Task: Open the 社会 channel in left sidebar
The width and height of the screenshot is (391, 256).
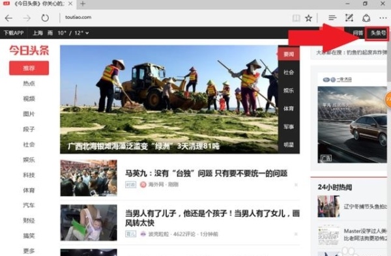Action: click(x=29, y=145)
